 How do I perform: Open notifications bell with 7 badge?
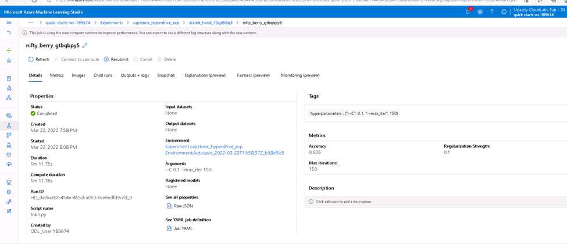pyautogui.click(x=468, y=12)
